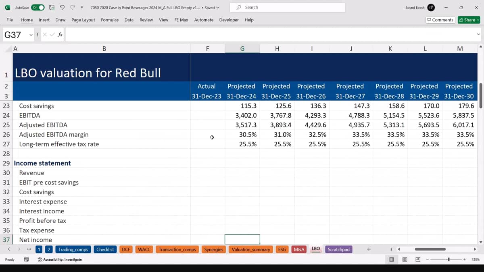Switch to the DCF sheet

[126, 249]
